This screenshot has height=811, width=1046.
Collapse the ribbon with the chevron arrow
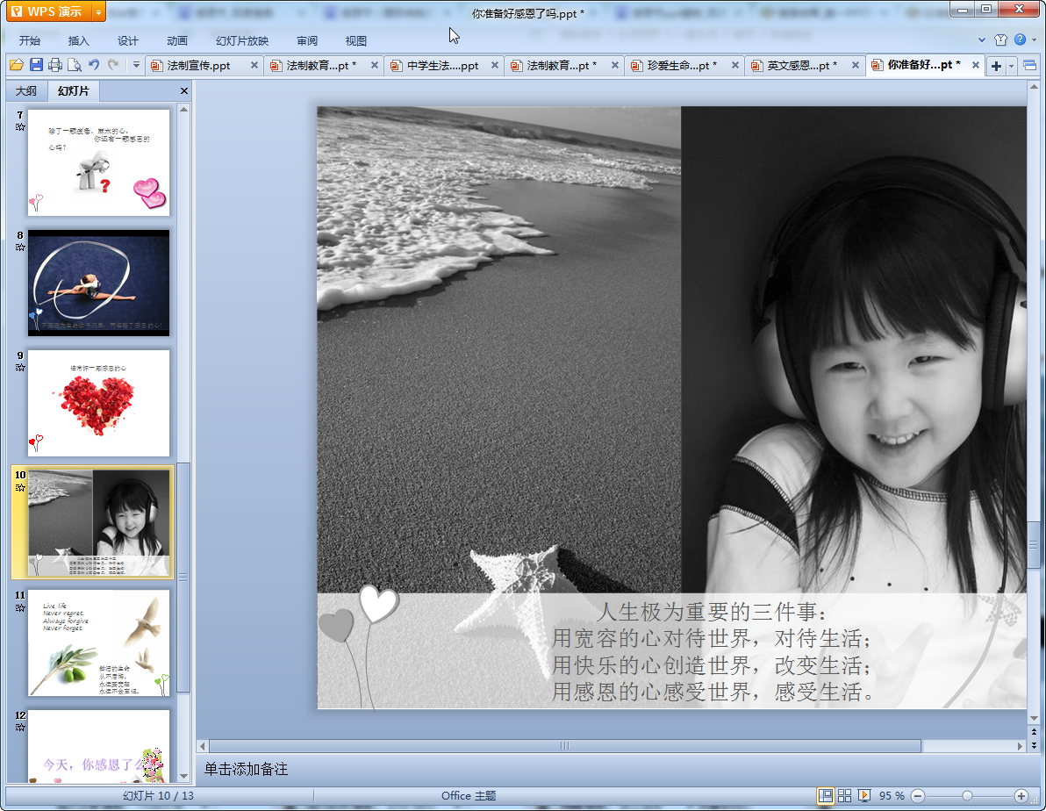tap(982, 39)
